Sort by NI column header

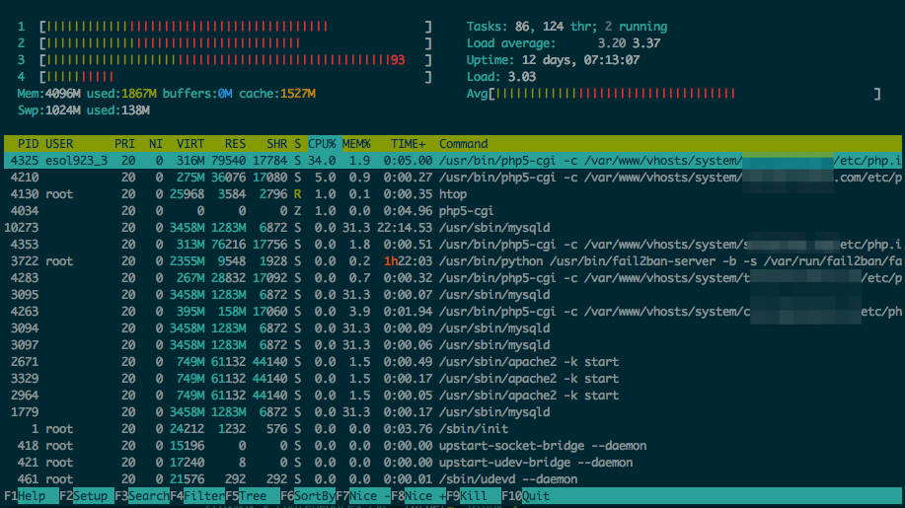click(x=155, y=144)
